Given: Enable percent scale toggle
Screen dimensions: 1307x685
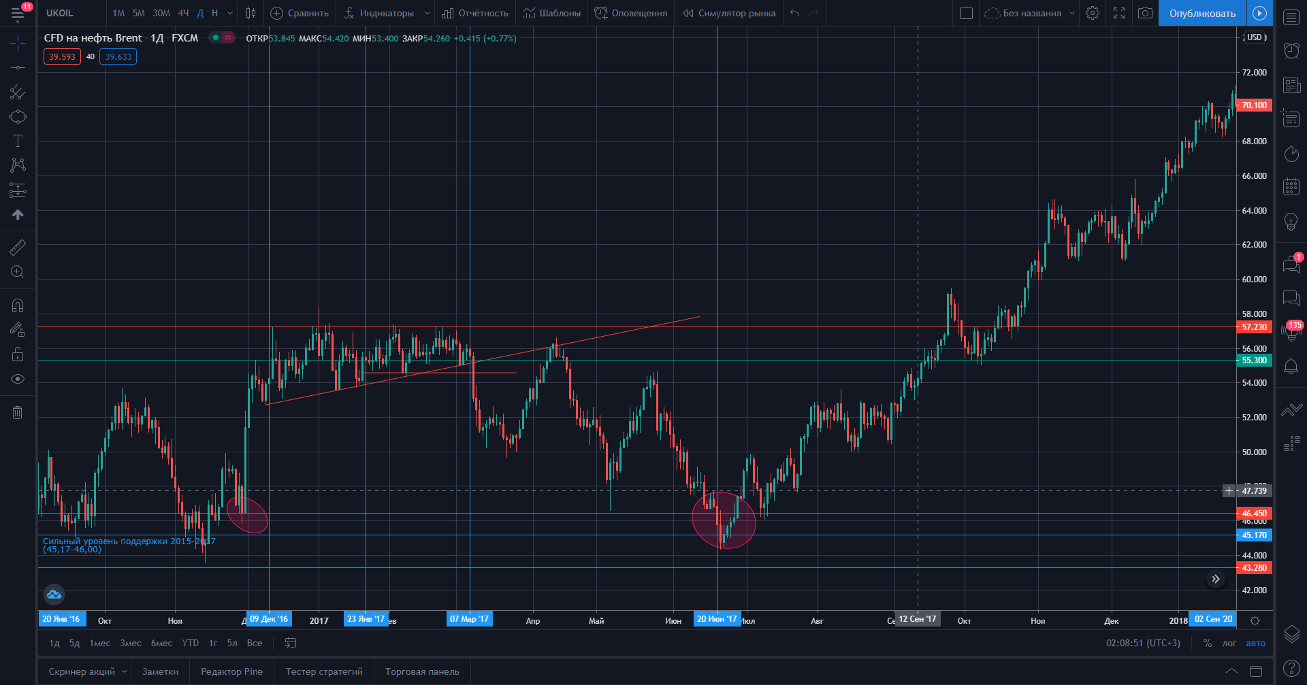Looking at the screenshot, I should (x=1207, y=643).
